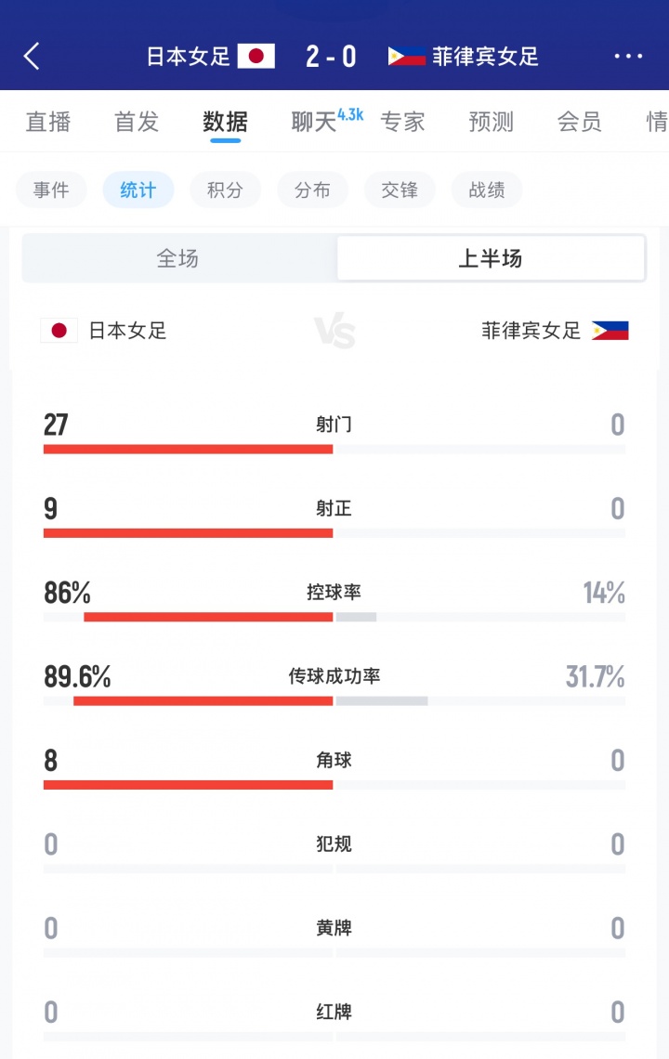
Task: Tap Japan flag icon in header
Action: coord(256,57)
